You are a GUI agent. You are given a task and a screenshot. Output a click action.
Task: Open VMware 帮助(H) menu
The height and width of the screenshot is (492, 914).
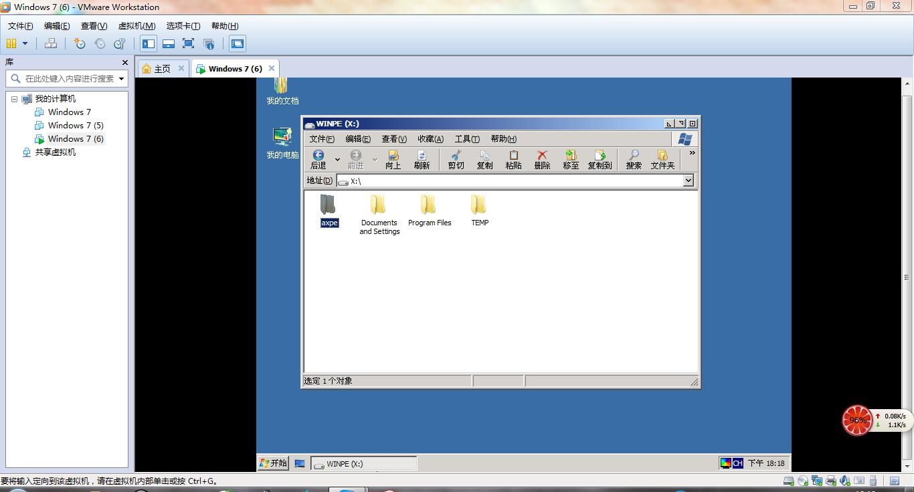click(225, 26)
